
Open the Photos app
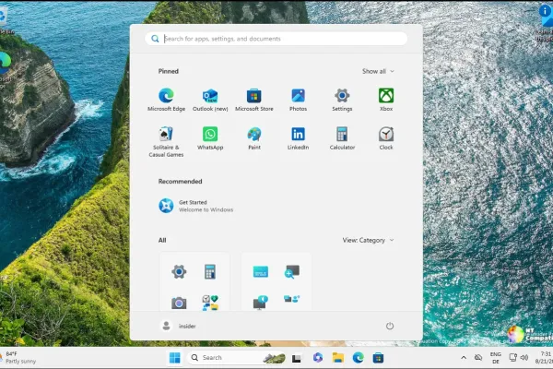pos(298,100)
